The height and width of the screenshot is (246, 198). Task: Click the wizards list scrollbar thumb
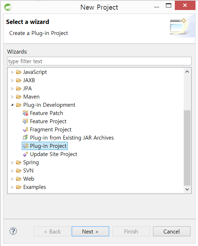(x=187, y=148)
